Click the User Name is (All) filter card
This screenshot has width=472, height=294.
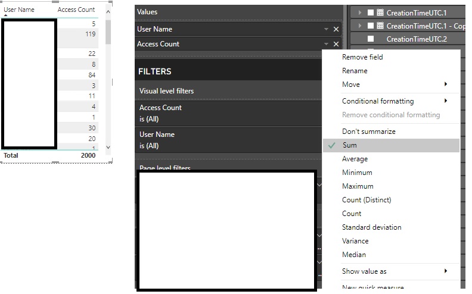click(228, 140)
